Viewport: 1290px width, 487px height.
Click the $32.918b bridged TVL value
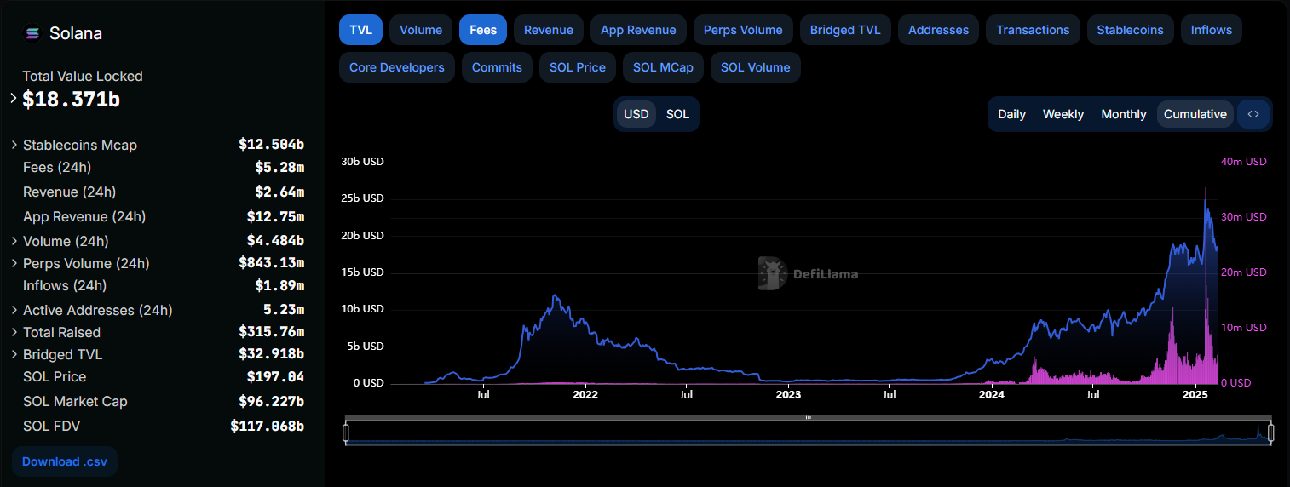coord(272,354)
